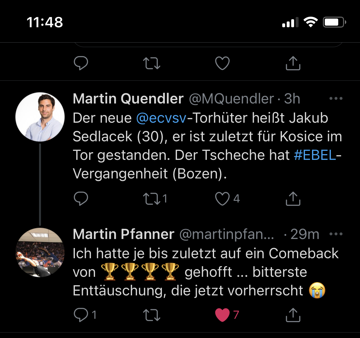The image size is (360, 338).
Task: Unlike Martin Pfanner's tweet
Action: pos(222,315)
